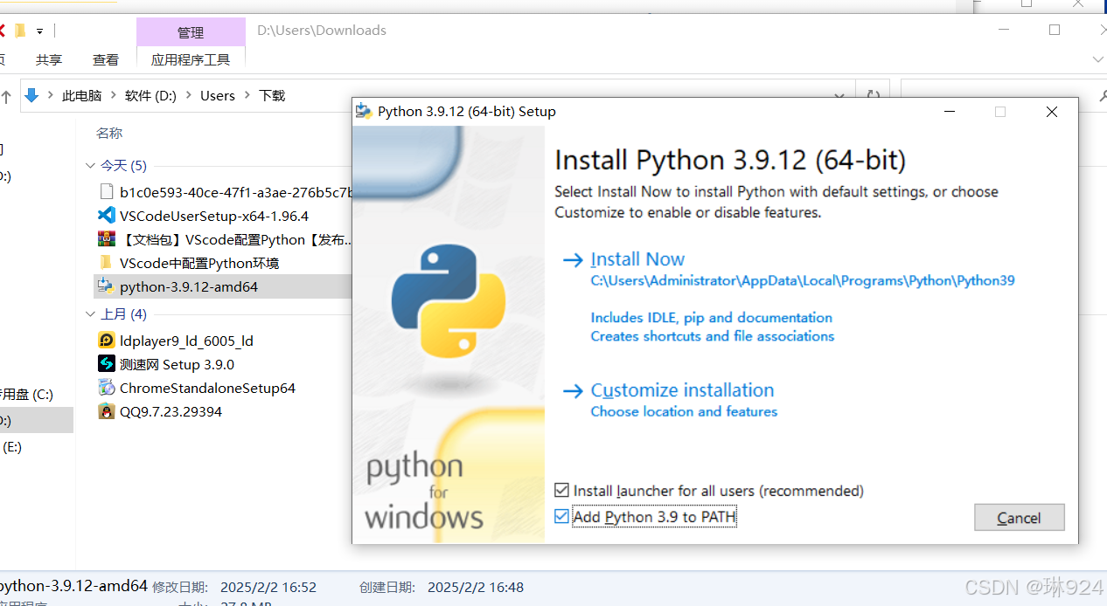Uncheck Install launcher for all users

(x=561, y=491)
